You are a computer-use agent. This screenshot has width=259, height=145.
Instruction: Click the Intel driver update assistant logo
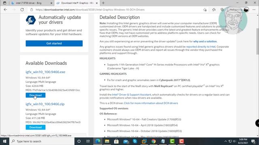[x=31, y=20]
